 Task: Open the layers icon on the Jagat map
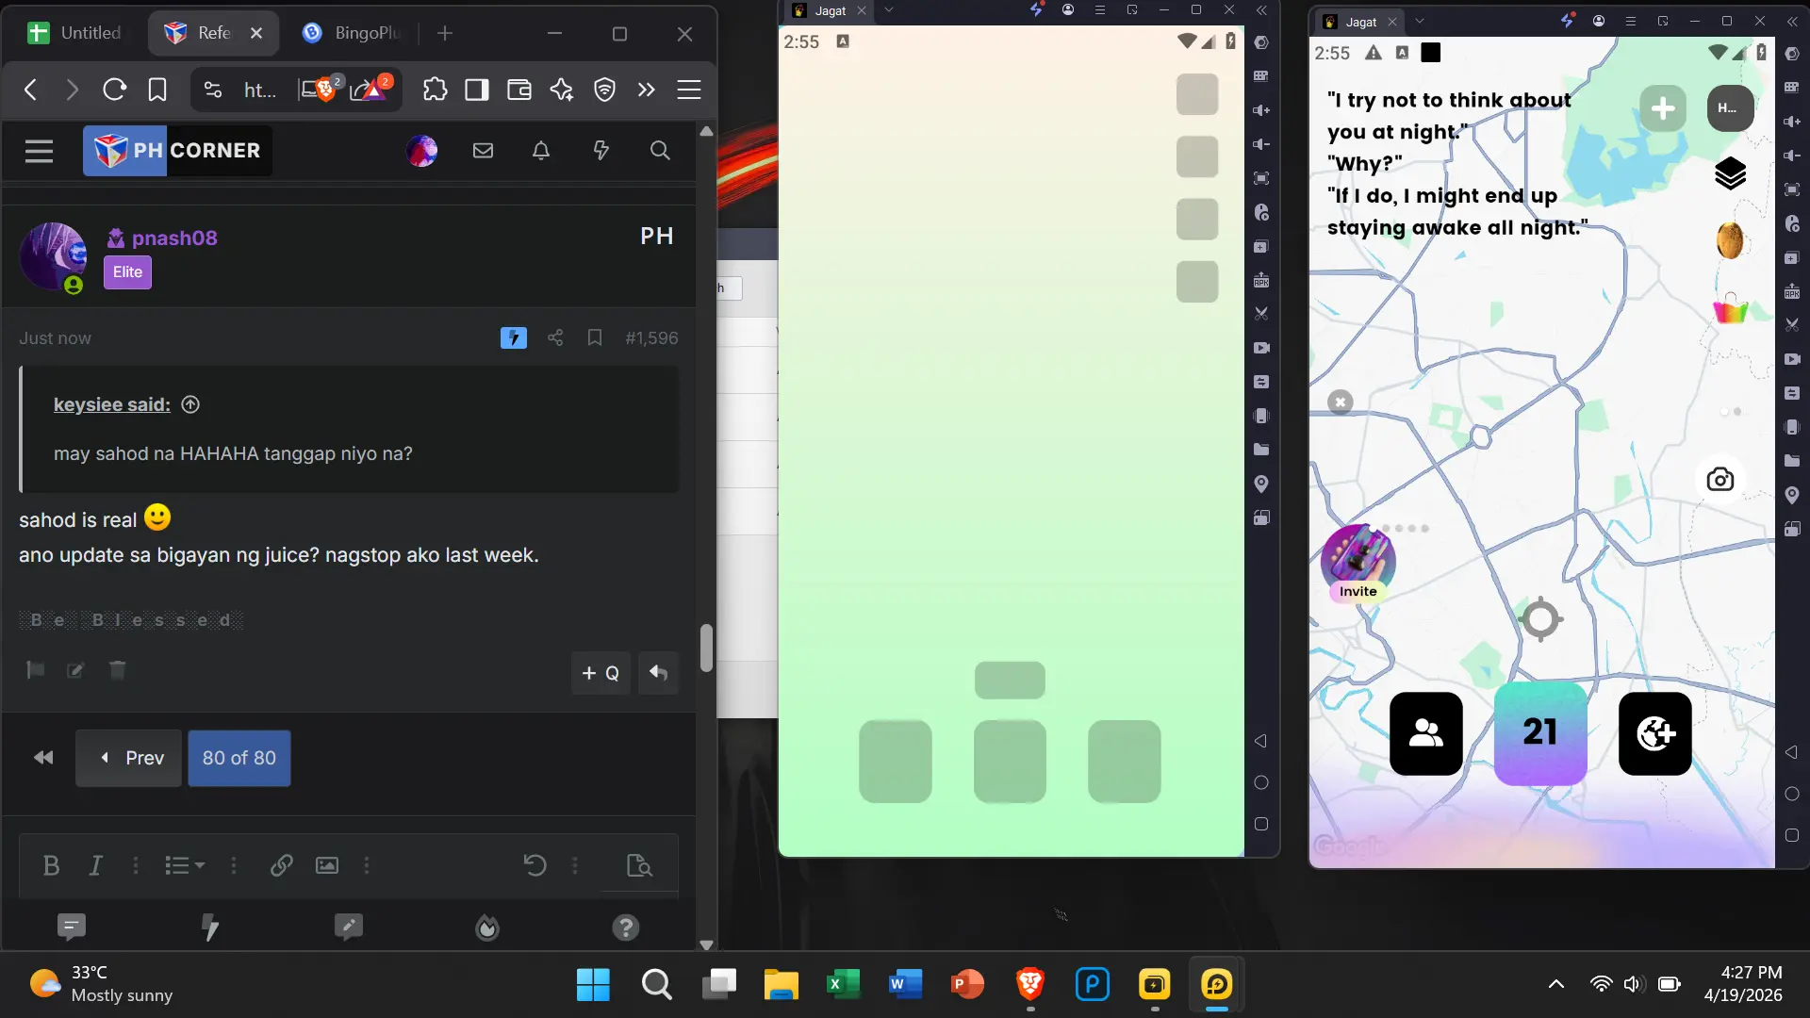pos(1730,173)
